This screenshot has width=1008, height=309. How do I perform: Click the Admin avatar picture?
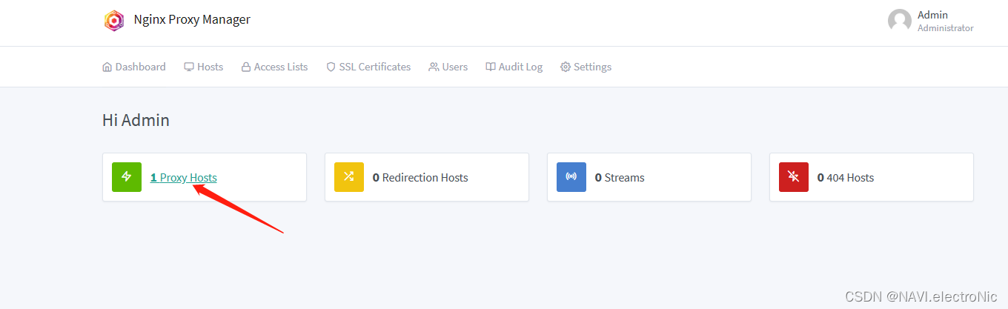pos(900,21)
